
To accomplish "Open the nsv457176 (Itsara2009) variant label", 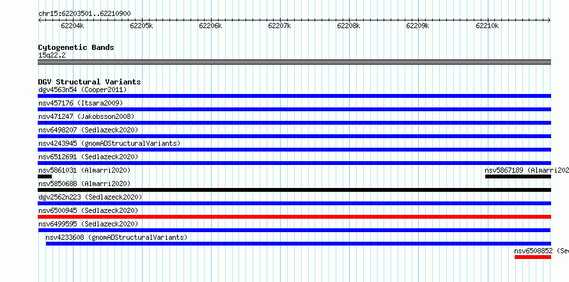I will pos(81,103).
